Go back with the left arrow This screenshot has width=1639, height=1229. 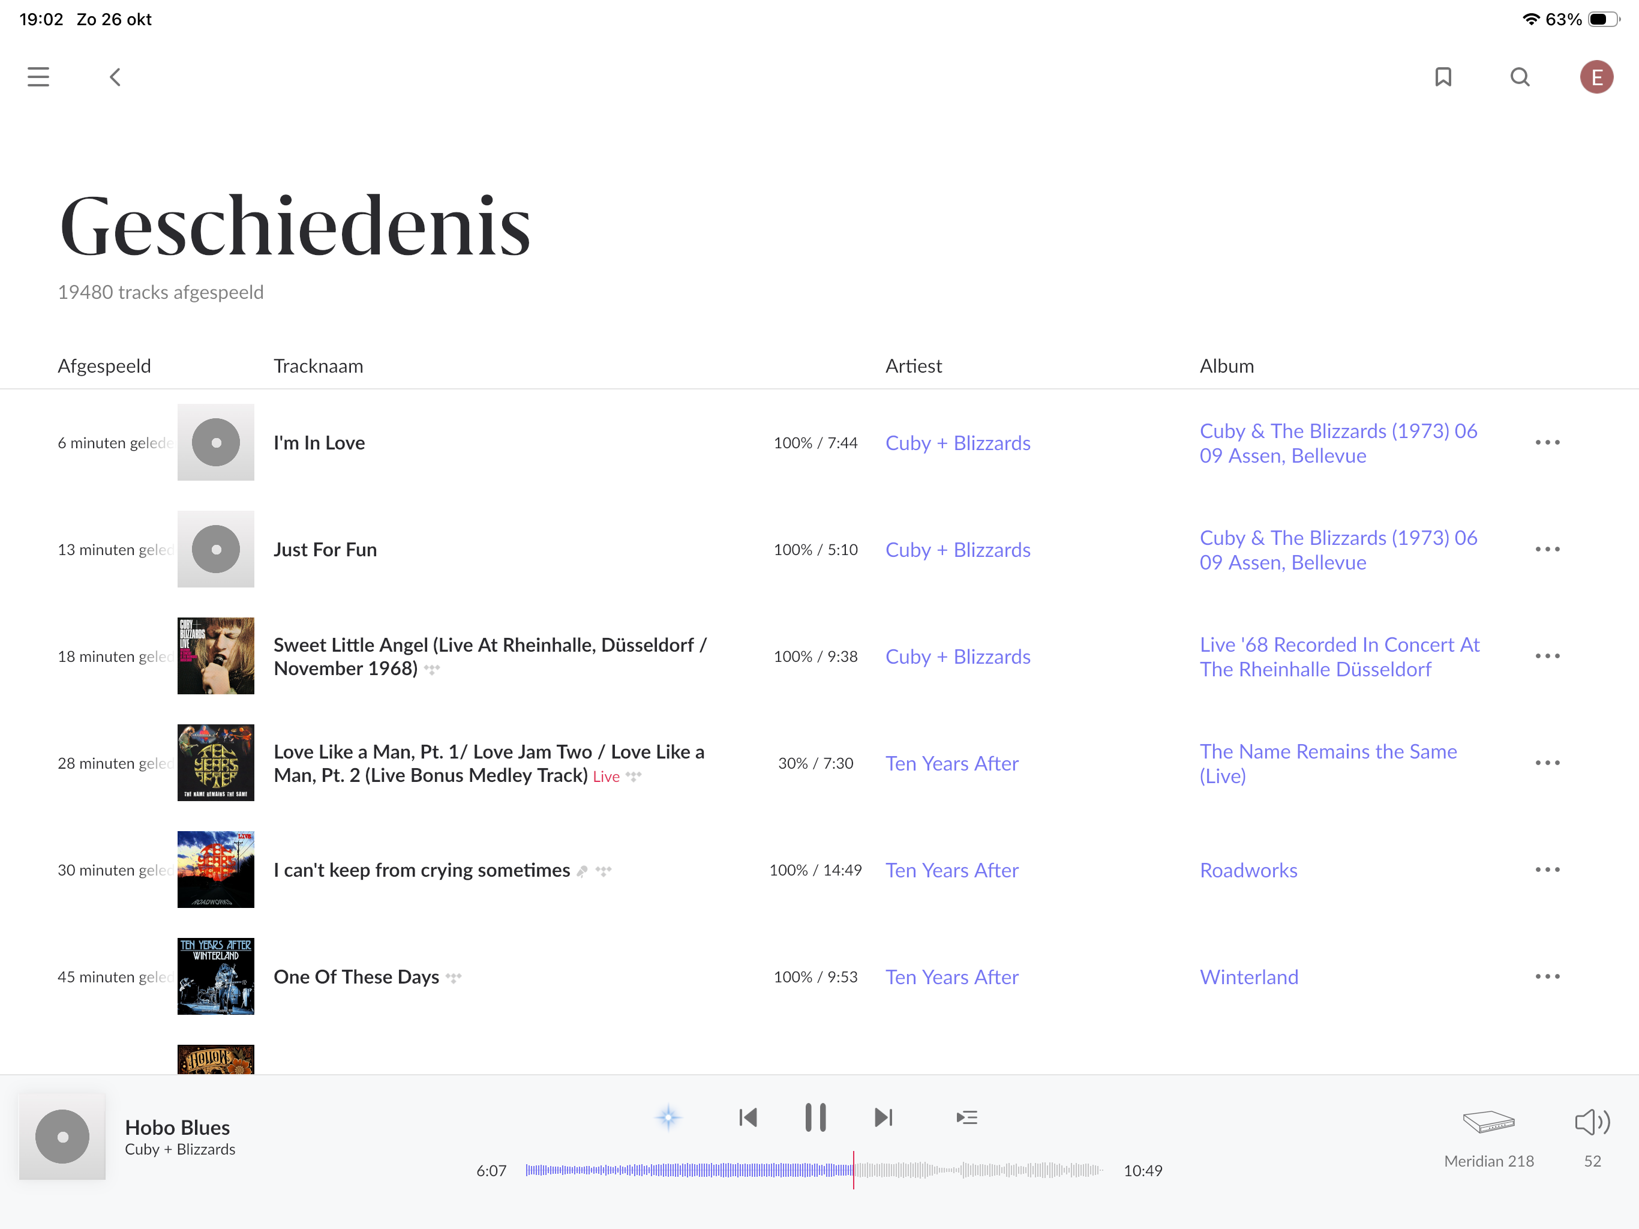pos(116,77)
